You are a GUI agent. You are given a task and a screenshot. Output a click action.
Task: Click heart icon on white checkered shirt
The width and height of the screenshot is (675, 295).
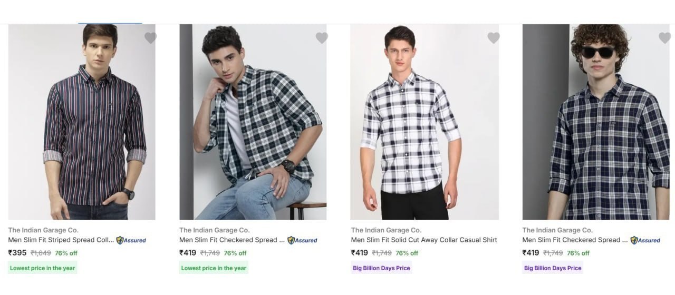click(x=493, y=38)
